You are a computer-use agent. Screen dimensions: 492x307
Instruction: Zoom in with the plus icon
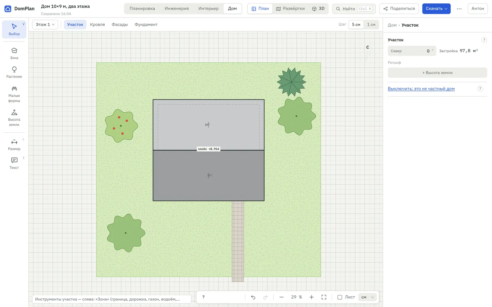(311, 297)
